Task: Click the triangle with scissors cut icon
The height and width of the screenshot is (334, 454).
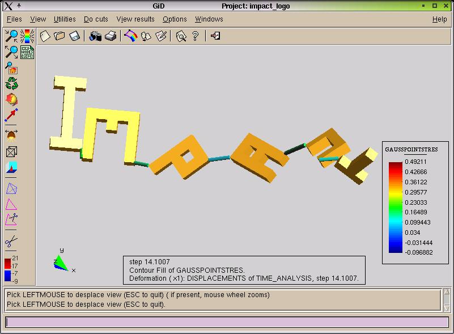Action: tap(11, 219)
